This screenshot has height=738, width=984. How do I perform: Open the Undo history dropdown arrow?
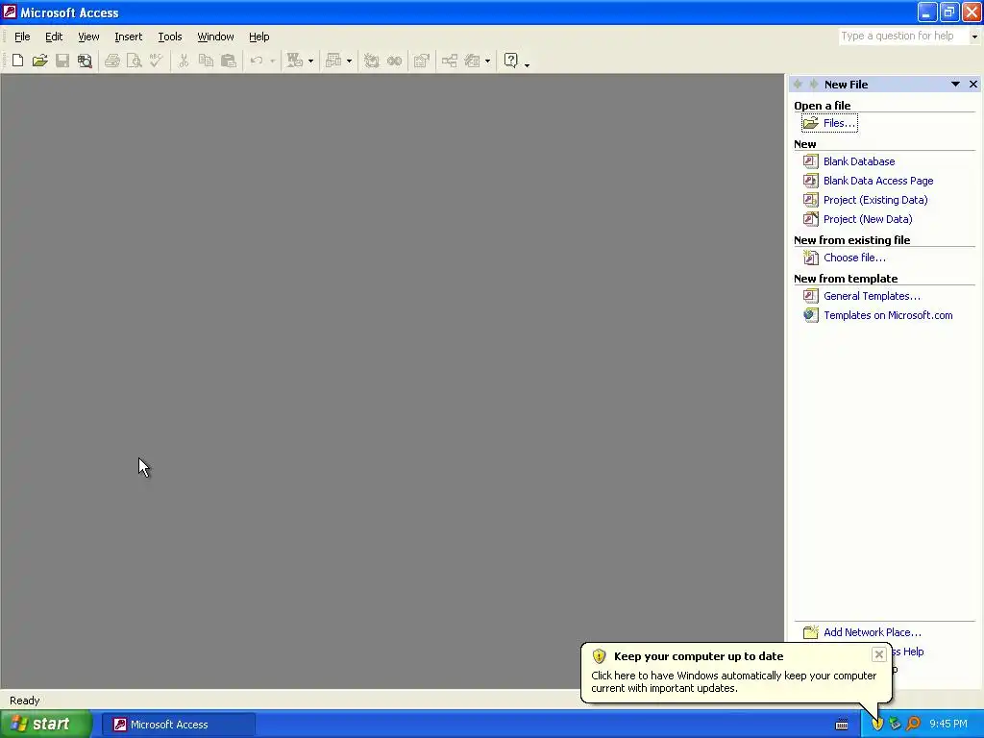tap(272, 61)
